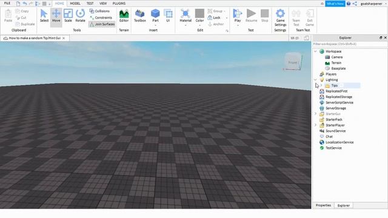
Task: Switch to the TEST ribbon tab
Action: pyautogui.click(x=90, y=4)
